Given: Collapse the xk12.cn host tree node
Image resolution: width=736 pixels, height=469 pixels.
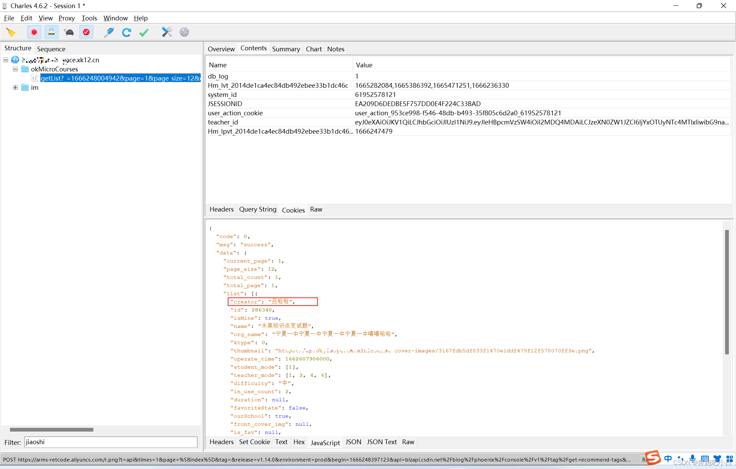Looking at the screenshot, I should [x=6, y=60].
